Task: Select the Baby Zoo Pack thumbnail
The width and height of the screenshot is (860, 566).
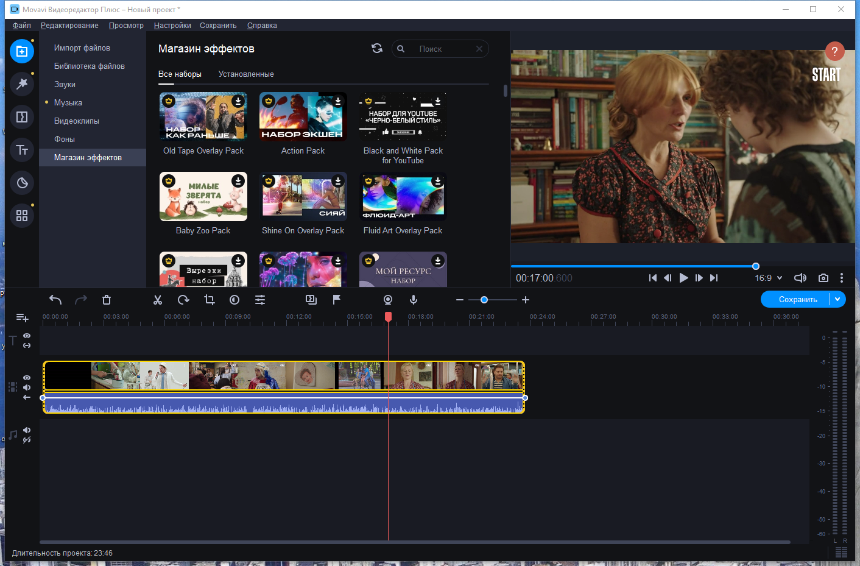Action: coord(203,196)
